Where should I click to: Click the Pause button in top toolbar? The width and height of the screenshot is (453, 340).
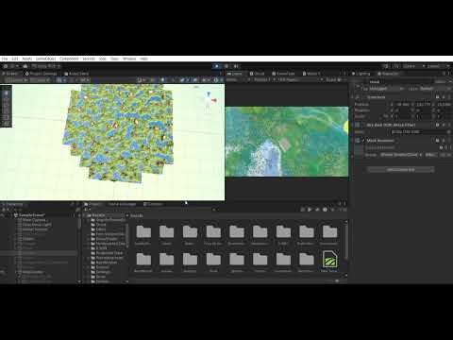point(226,66)
